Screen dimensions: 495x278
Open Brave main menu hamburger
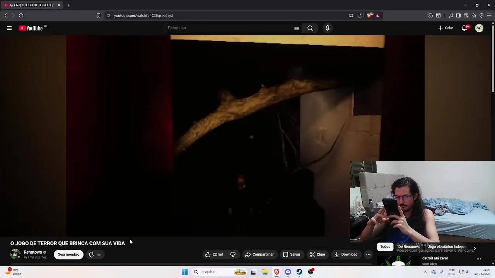pos(489,15)
